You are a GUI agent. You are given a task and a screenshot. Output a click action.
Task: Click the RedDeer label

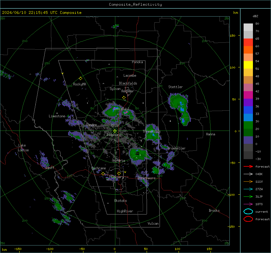pos(128,91)
